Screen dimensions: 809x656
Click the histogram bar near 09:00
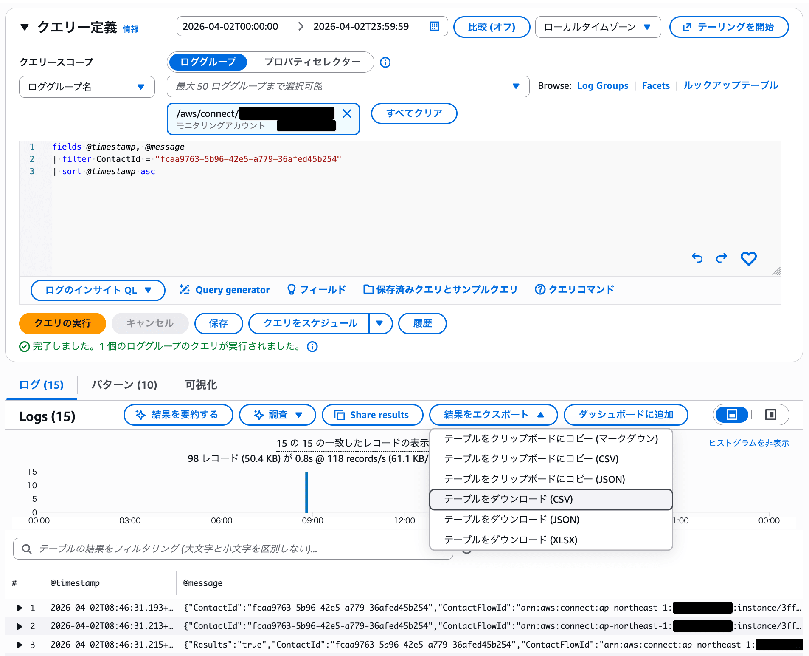(x=306, y=492)
